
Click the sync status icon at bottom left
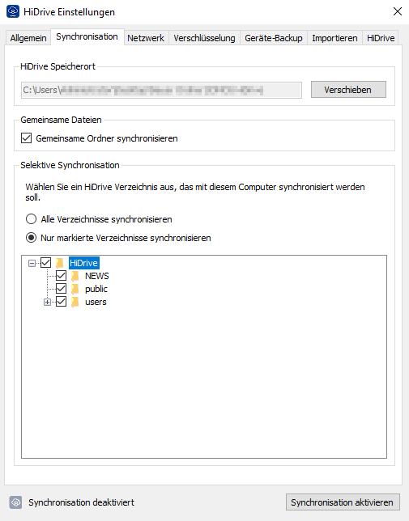15,502
